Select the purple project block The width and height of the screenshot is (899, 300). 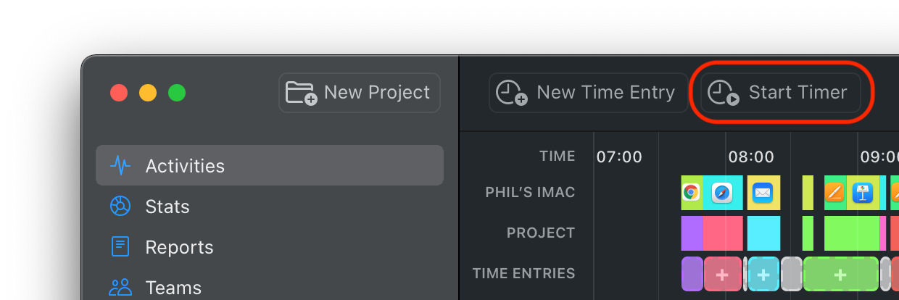pos(692,233)
